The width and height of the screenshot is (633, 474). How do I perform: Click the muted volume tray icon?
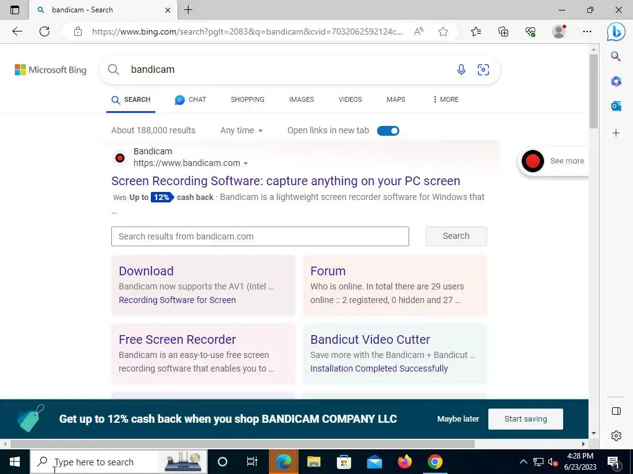[x=552, y=462]
